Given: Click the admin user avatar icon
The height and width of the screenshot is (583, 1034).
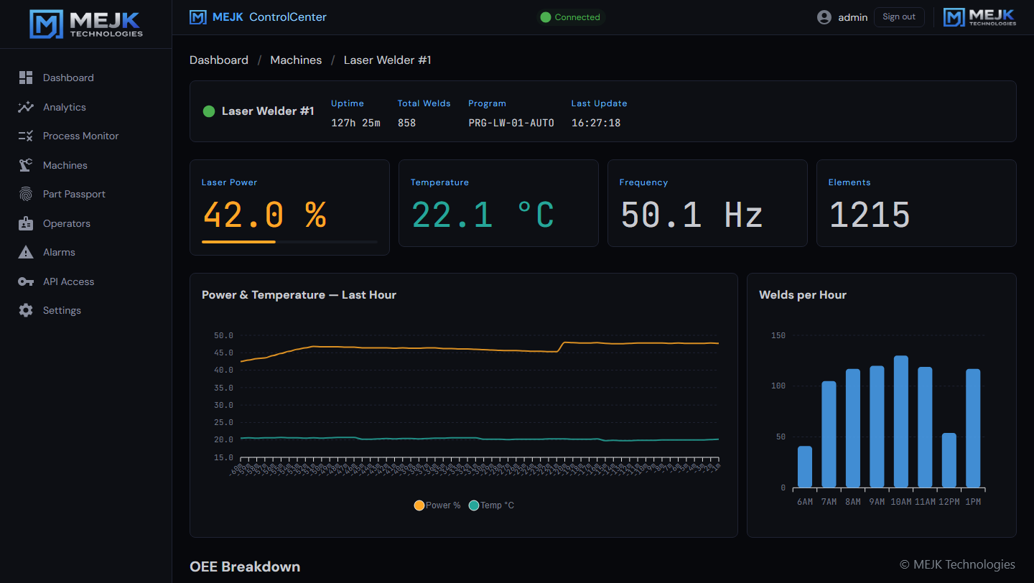Looking at the screenshot, I should point(824,17).
